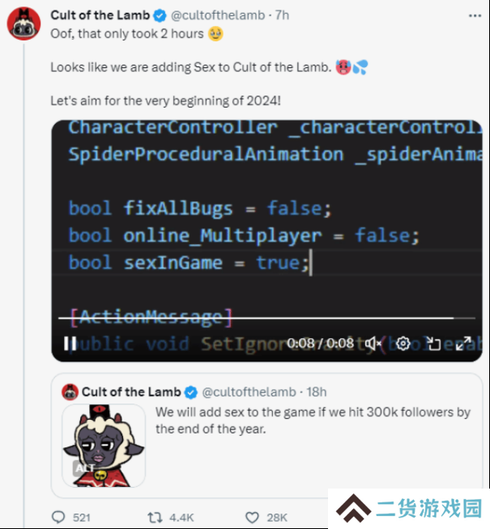The width and height of the screenshot is (490, 529).
Task: Click the blue verified badge beside name
Action: (x=160, y=15)
